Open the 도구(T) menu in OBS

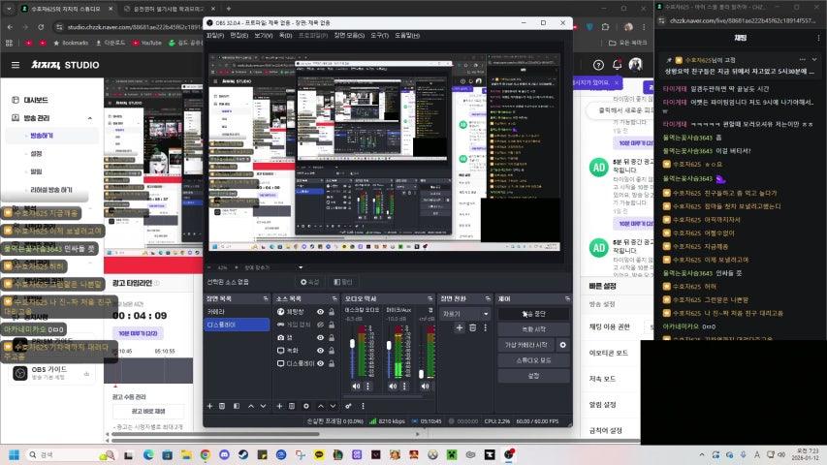coord(379,35)
